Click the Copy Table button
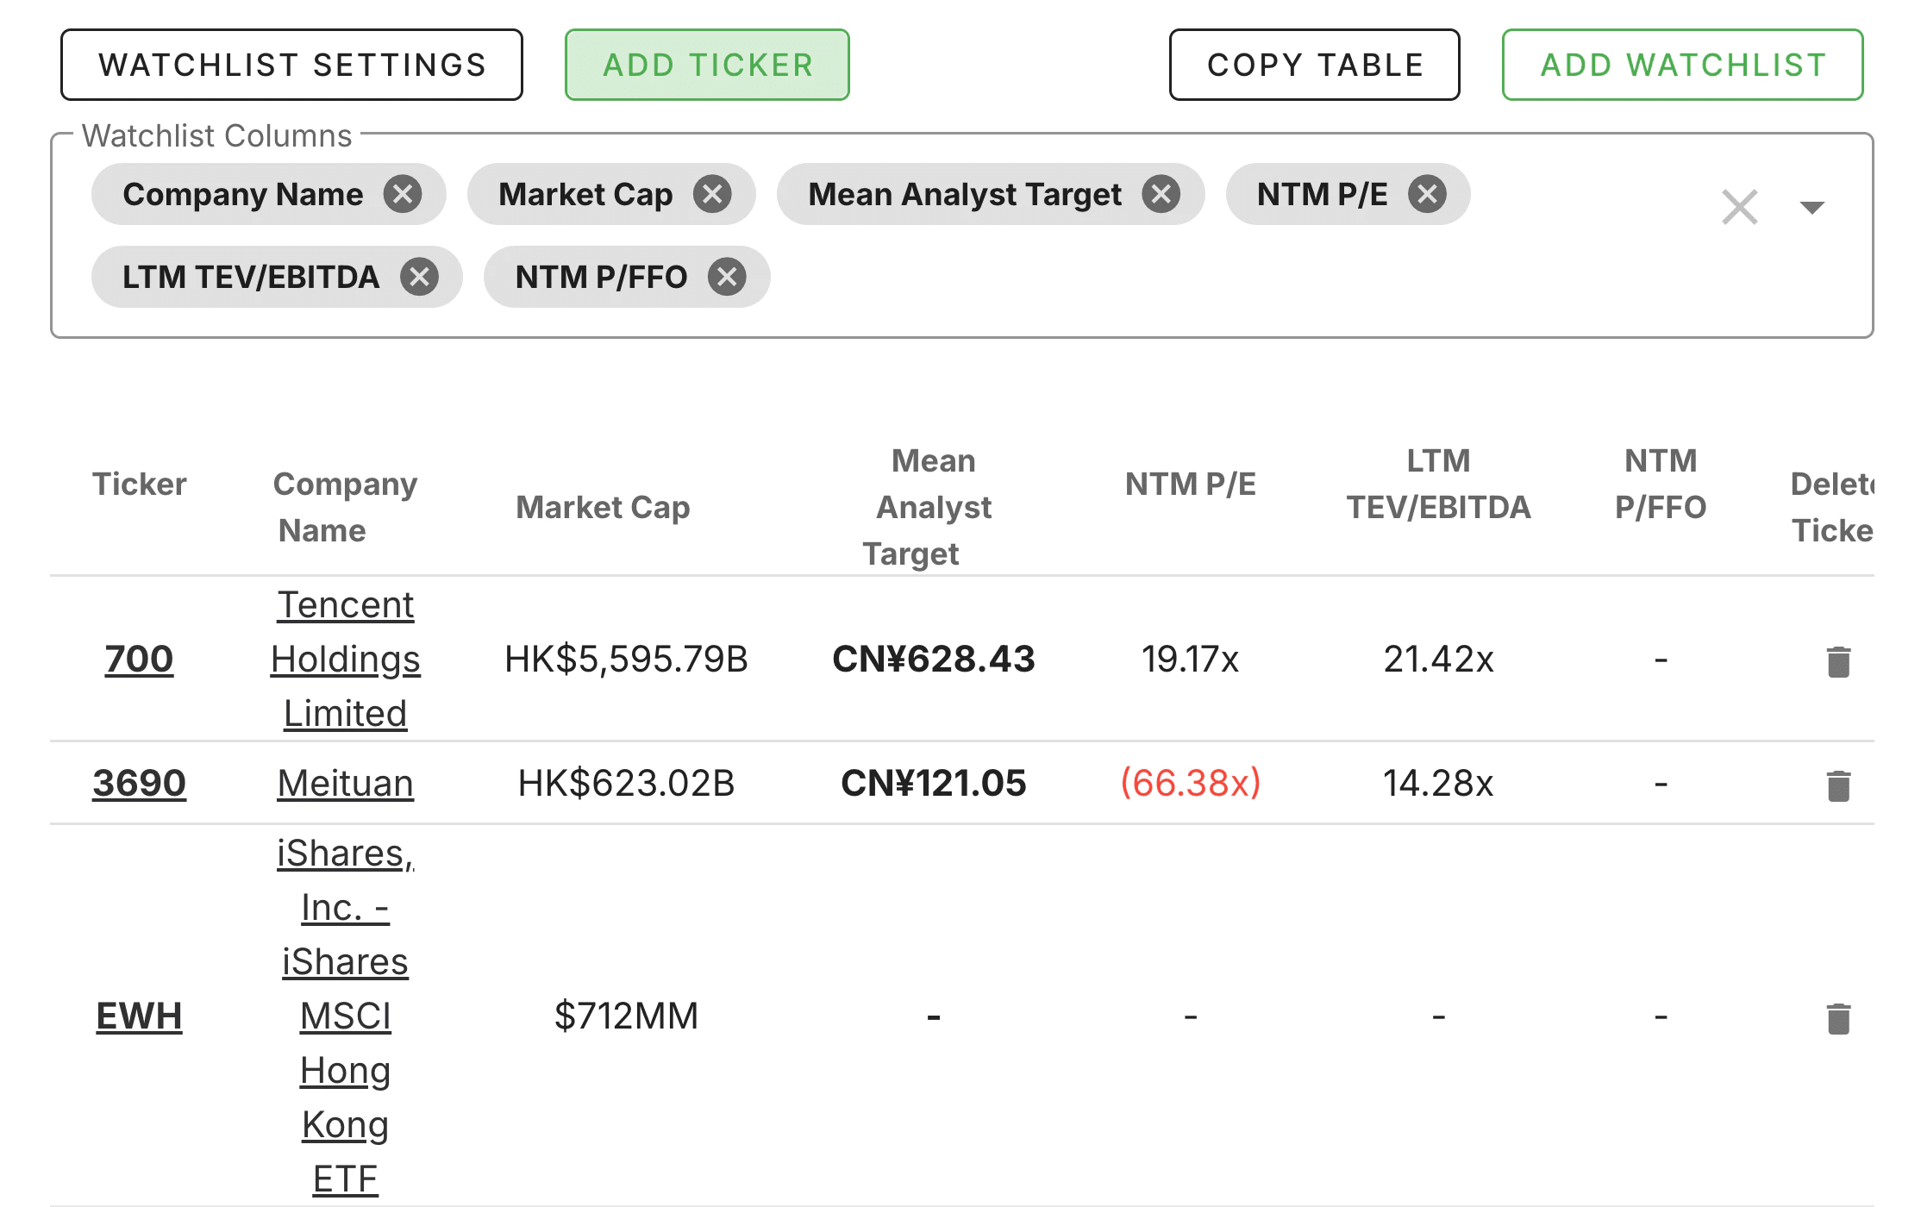Viewport: 1921px width, 1207px height. coord(1314,64)
